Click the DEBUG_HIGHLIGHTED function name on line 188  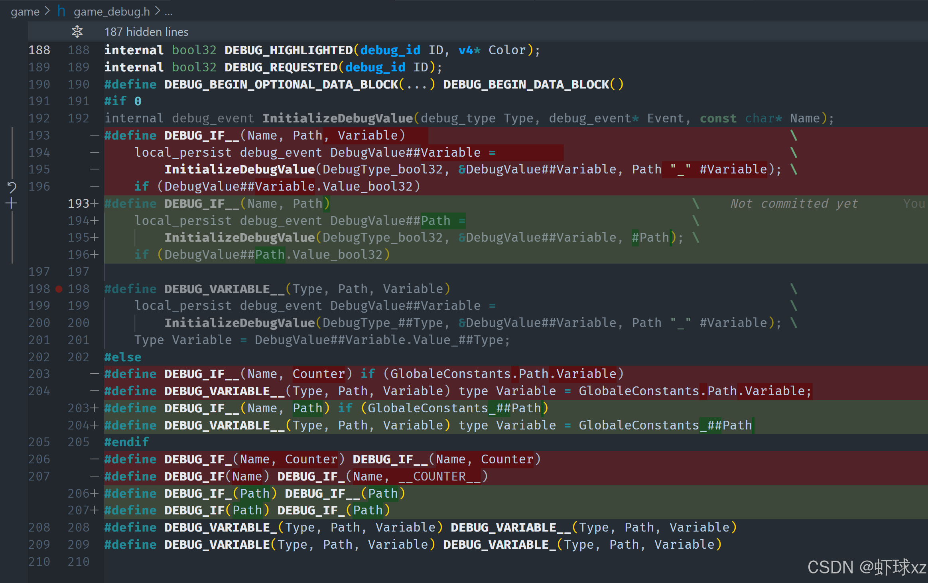pos(288,50)
